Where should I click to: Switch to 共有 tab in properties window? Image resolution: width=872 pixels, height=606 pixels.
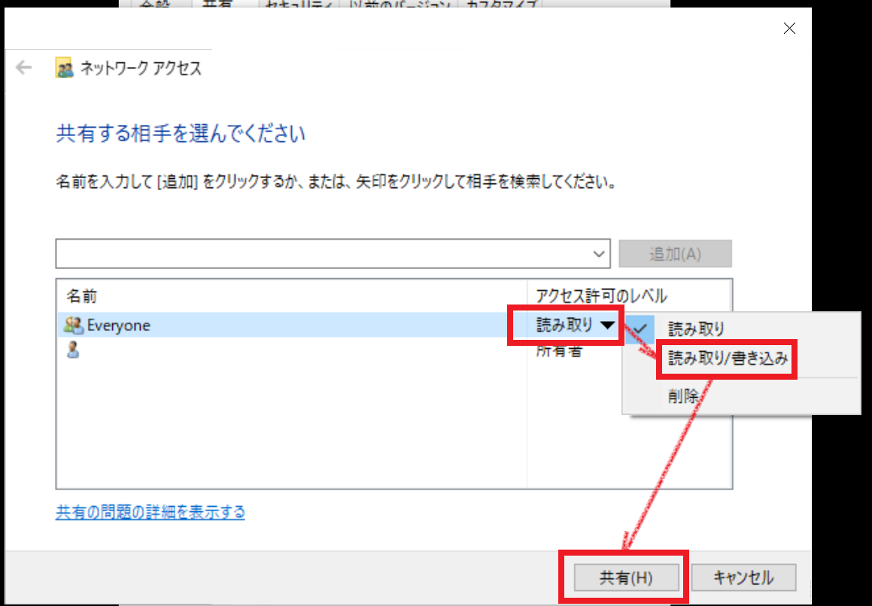(x=217, y=5)
